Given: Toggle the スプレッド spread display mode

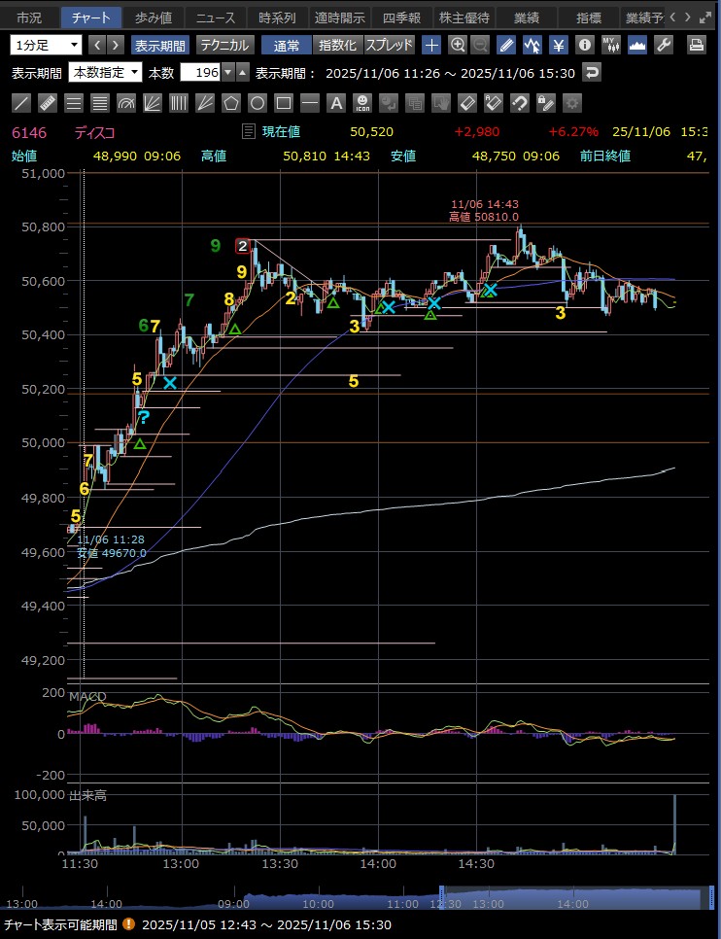Looking at the screenshot, I should point(390,45).
